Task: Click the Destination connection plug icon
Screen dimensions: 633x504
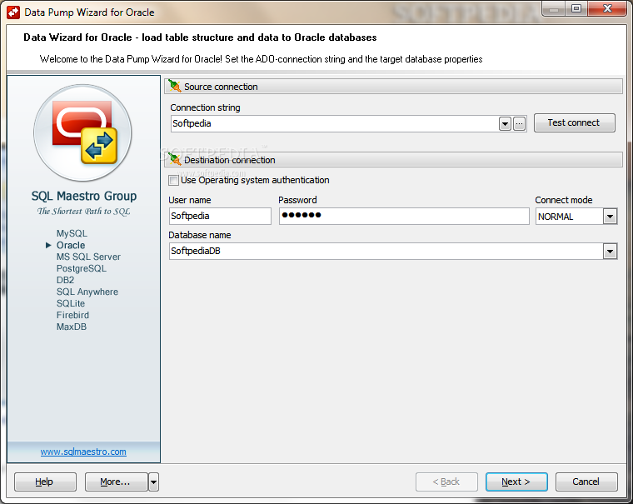Action: [175, 159]
